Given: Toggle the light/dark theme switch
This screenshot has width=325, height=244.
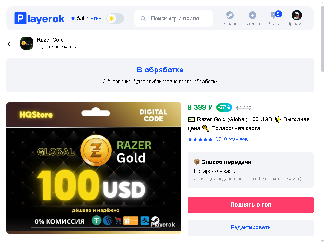Looking at the screenshot, I should [115, 18].
